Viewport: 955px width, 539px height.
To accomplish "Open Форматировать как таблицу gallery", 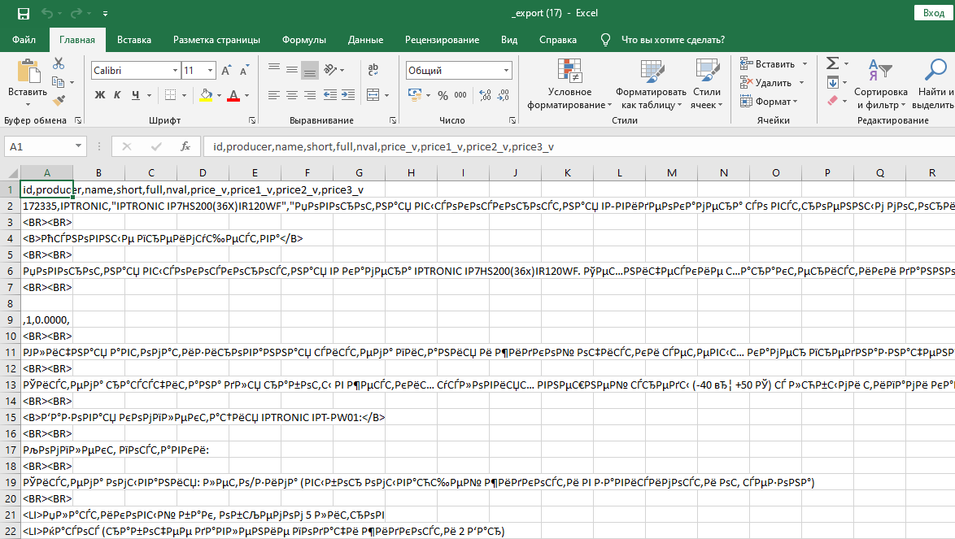I will (651, 85).
